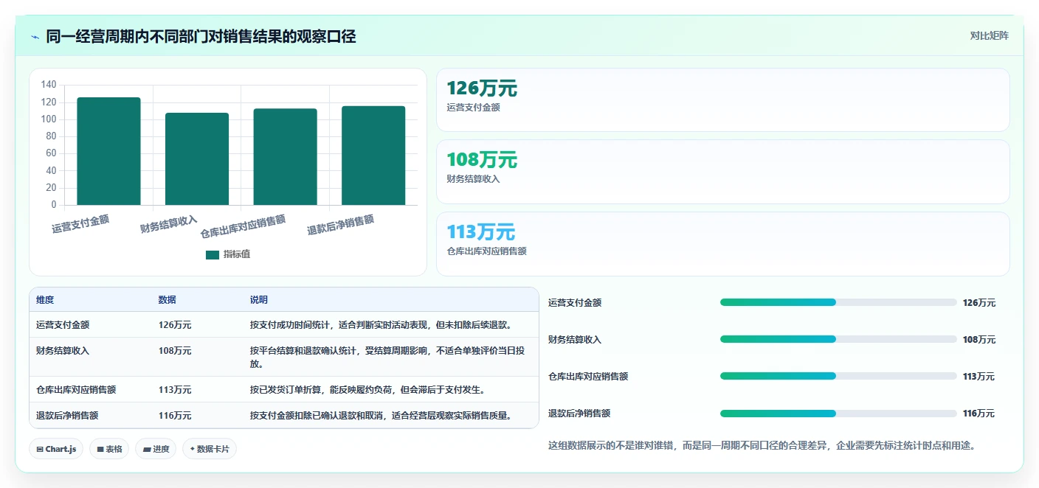1039x488 pixels.
Task: Click the 数据卡片 tag chip
Action: point(210,449)
